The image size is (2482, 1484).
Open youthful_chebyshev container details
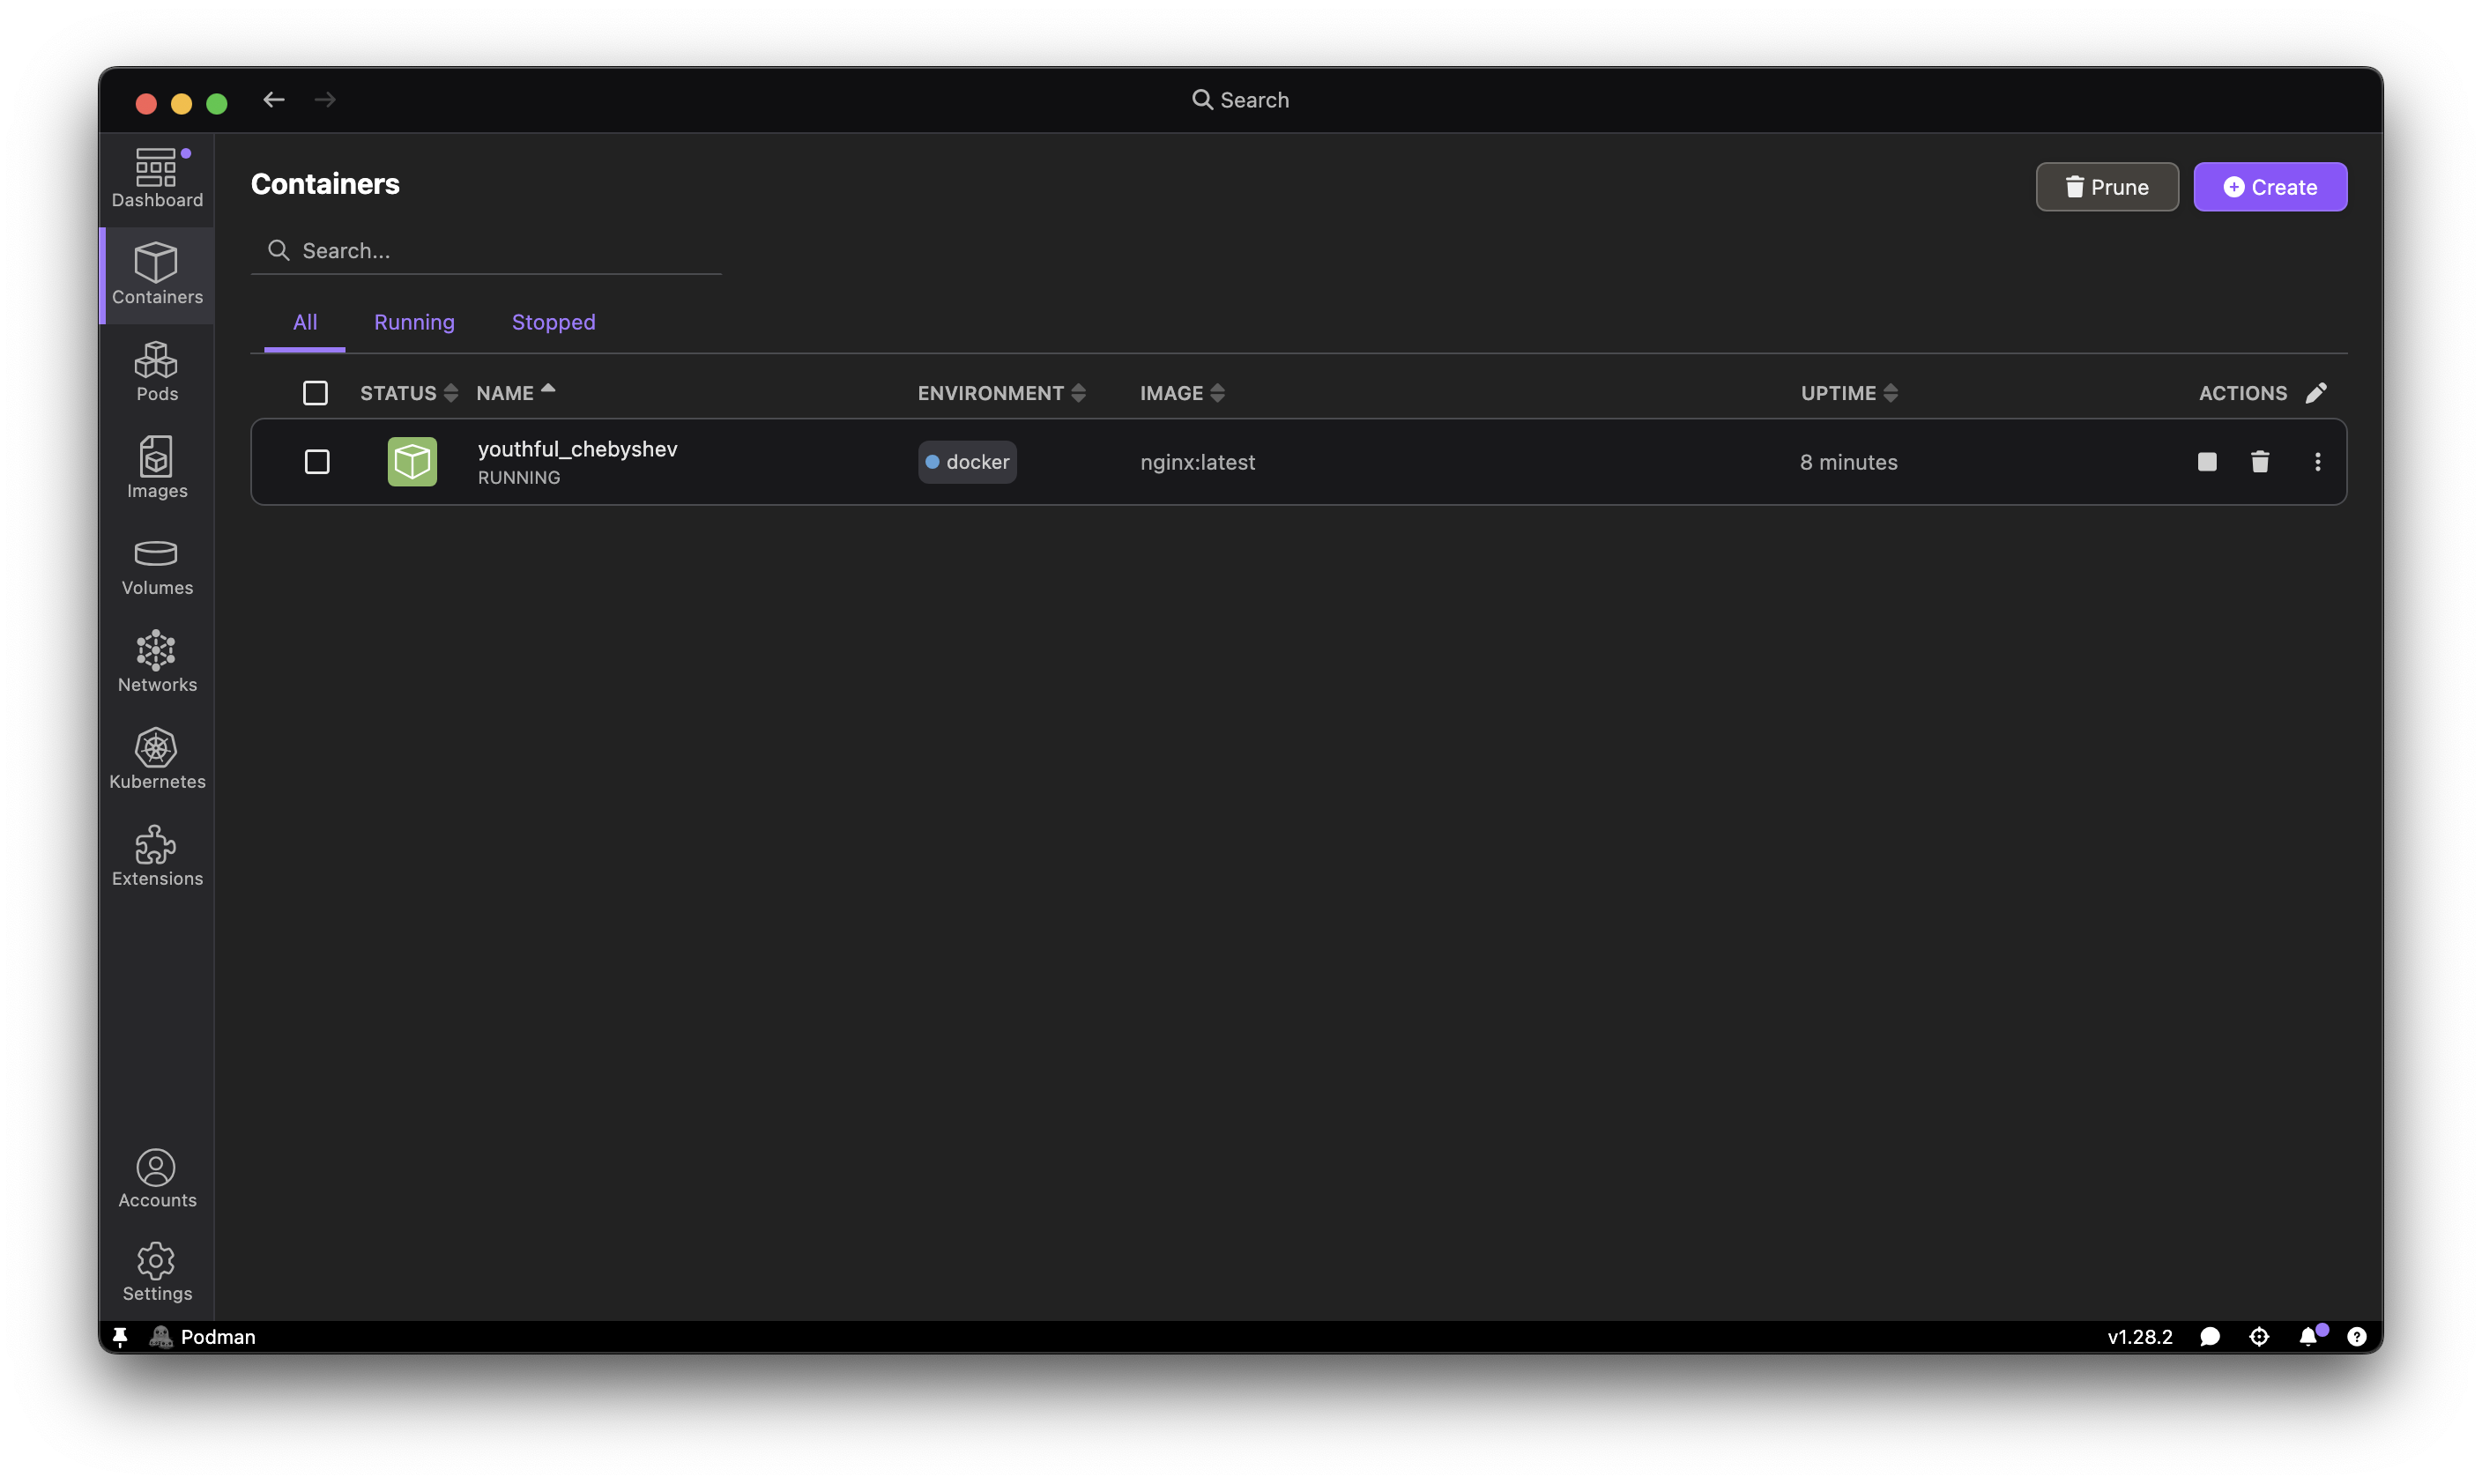point(577,449)
